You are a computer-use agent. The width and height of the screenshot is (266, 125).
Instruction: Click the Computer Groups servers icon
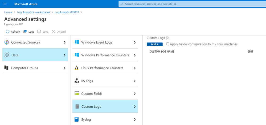(6, 68)
